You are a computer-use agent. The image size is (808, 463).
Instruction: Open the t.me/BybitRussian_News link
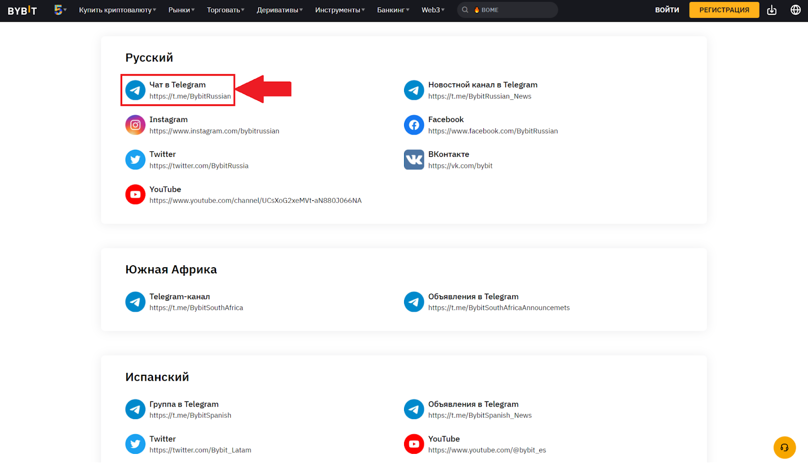[480, 96]
